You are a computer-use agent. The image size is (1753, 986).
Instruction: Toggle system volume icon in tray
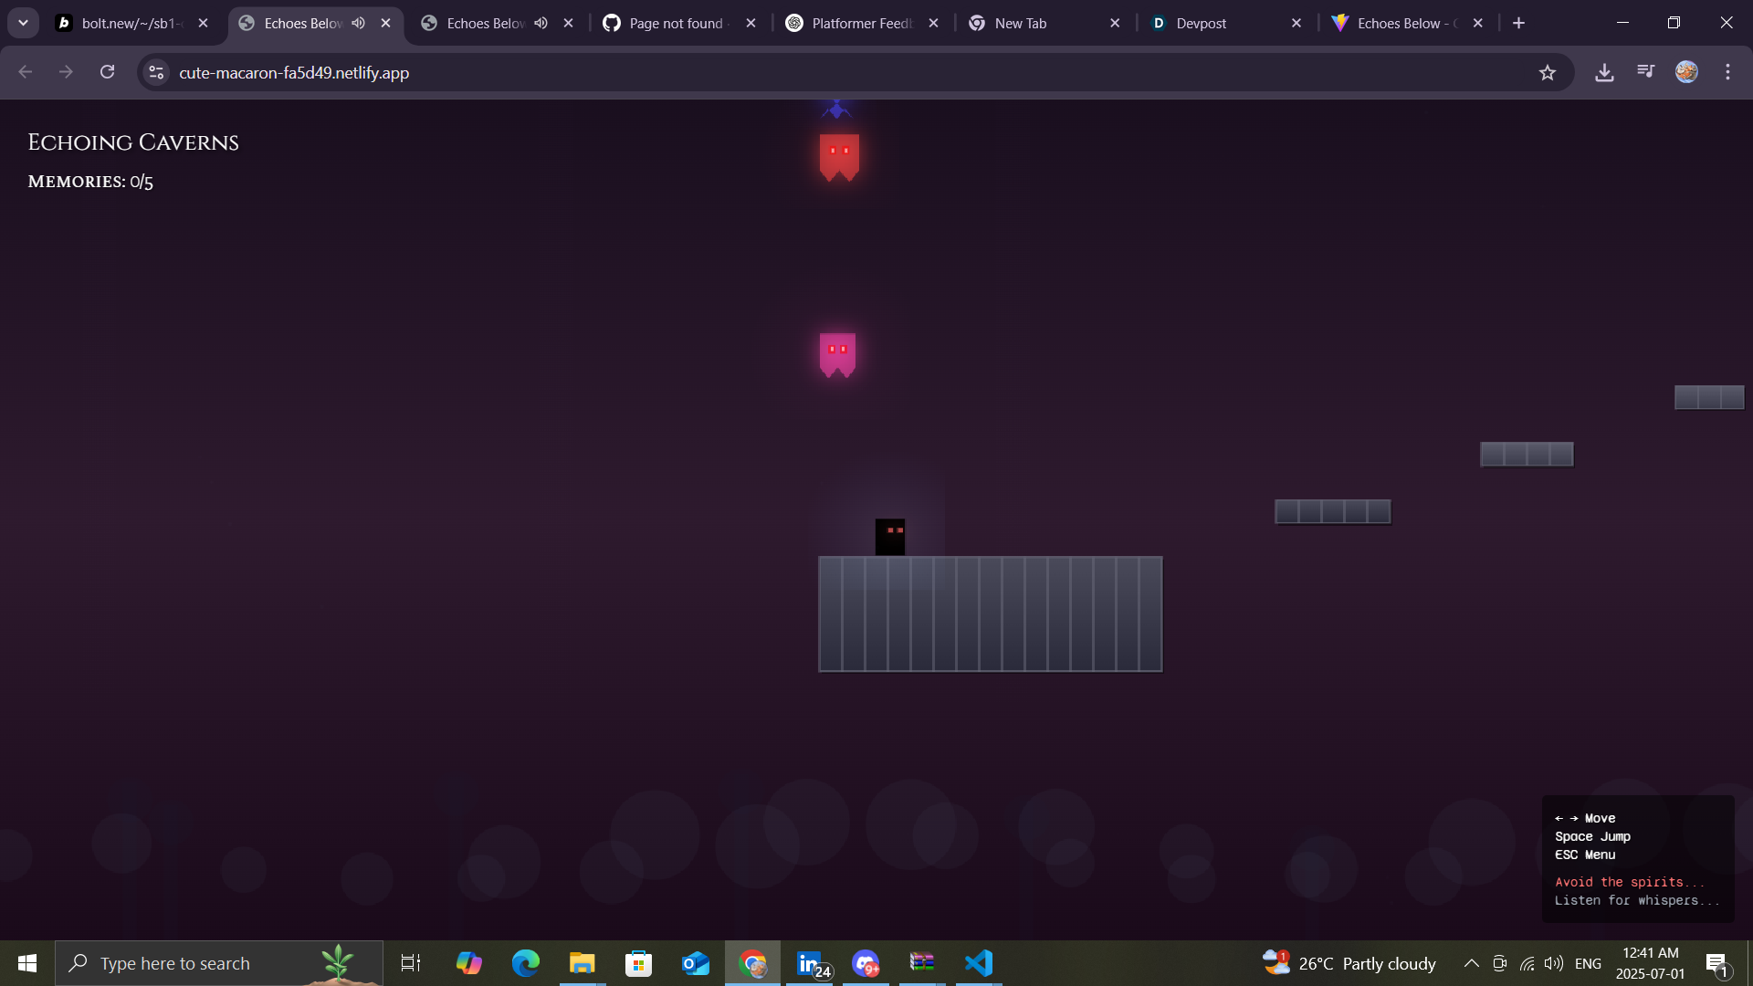1553,963
